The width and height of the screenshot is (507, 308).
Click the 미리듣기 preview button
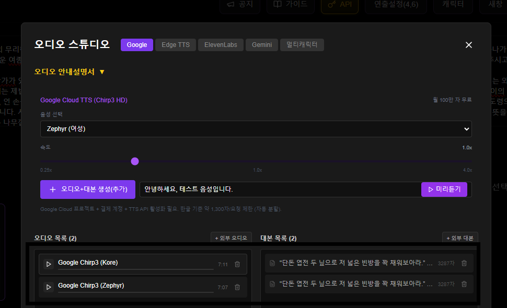[x=444, y=189]
